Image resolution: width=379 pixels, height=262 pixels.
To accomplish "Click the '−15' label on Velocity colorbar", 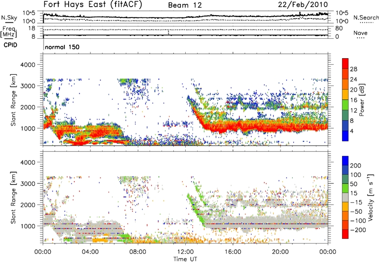I will [356, 202].
